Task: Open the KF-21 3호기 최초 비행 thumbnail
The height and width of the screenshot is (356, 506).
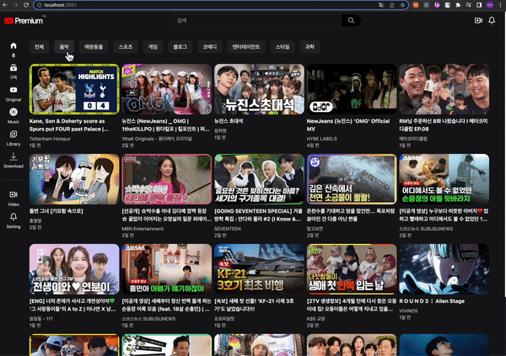Action: click(x=259, y=269)
